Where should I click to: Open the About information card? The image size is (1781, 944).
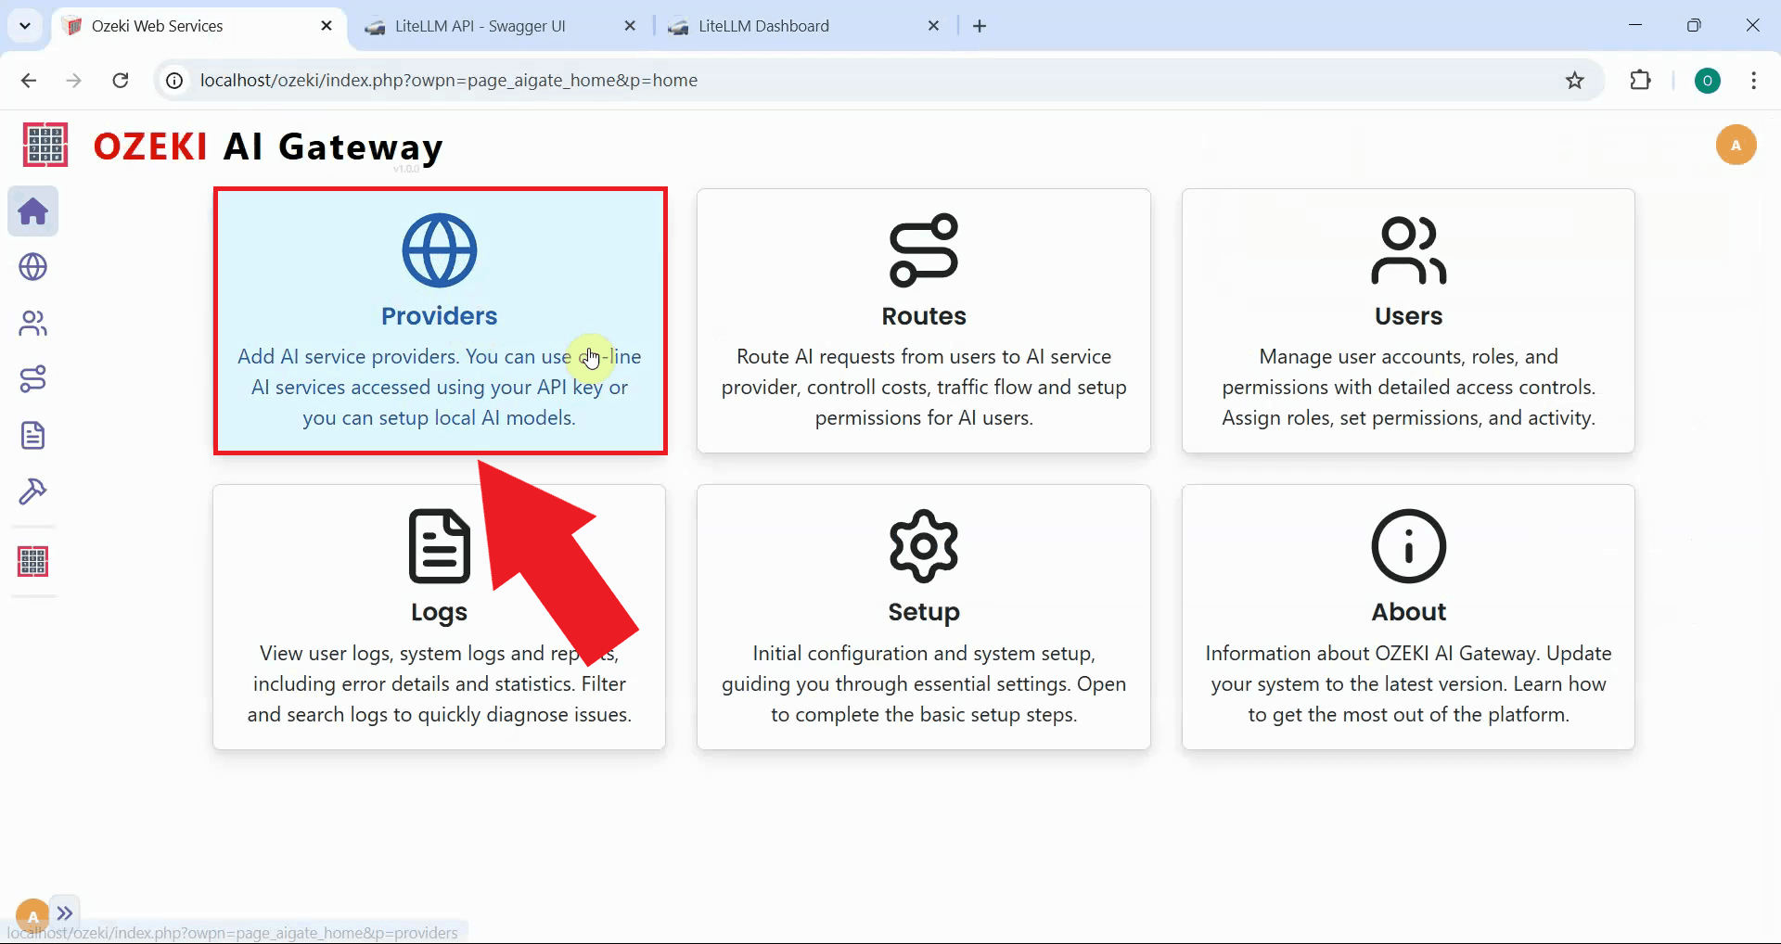(1408, 617)
